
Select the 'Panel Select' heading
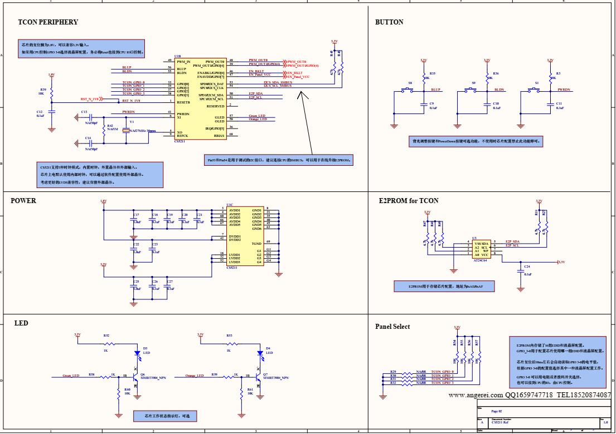click(392, 326)
